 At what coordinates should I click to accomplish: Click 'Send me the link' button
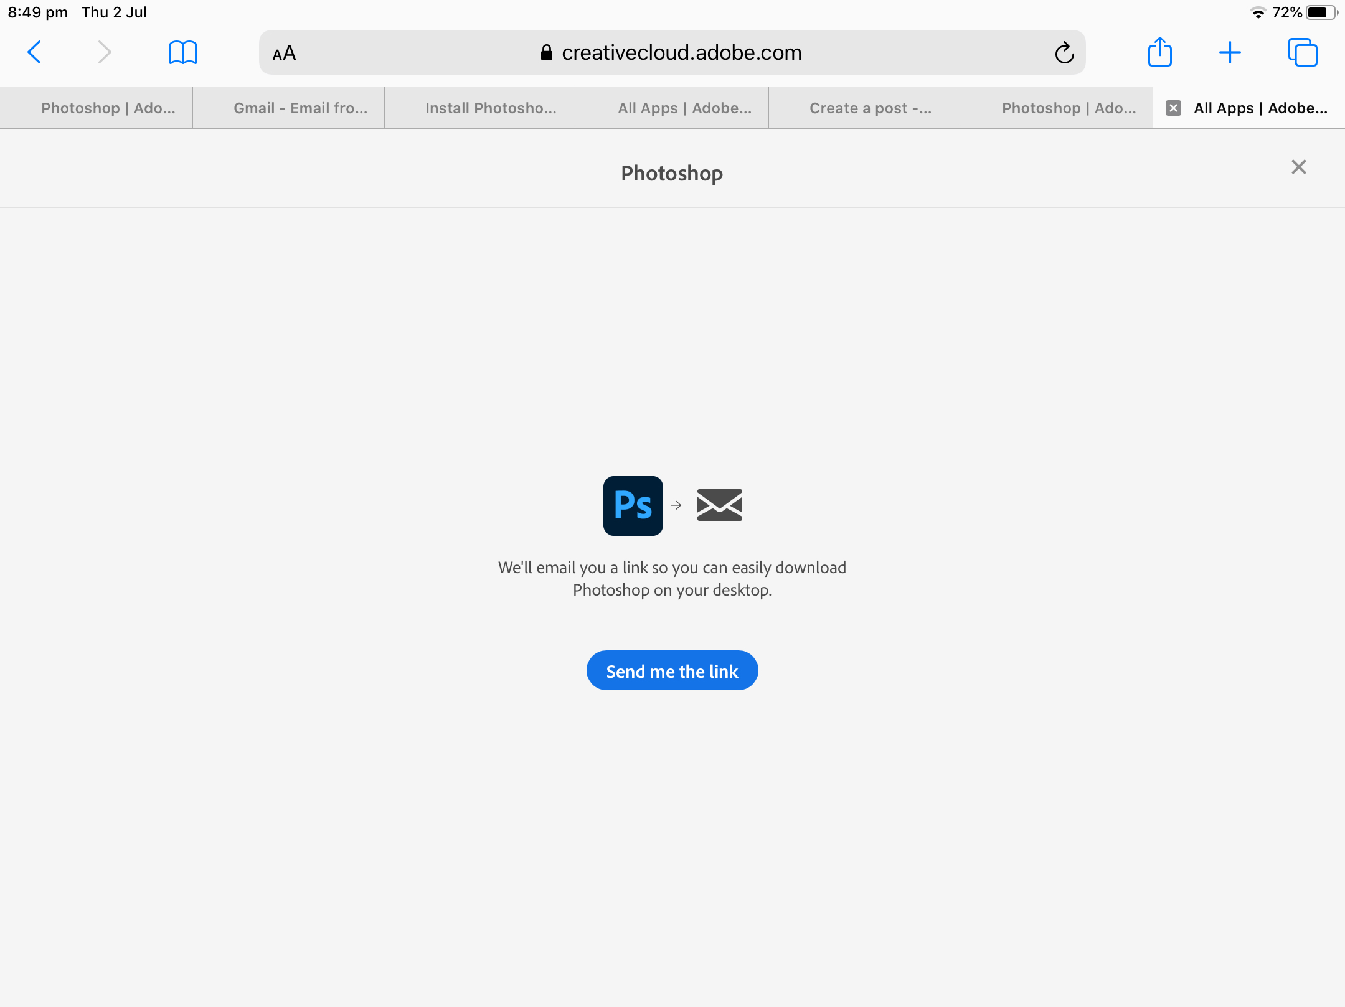672,671
